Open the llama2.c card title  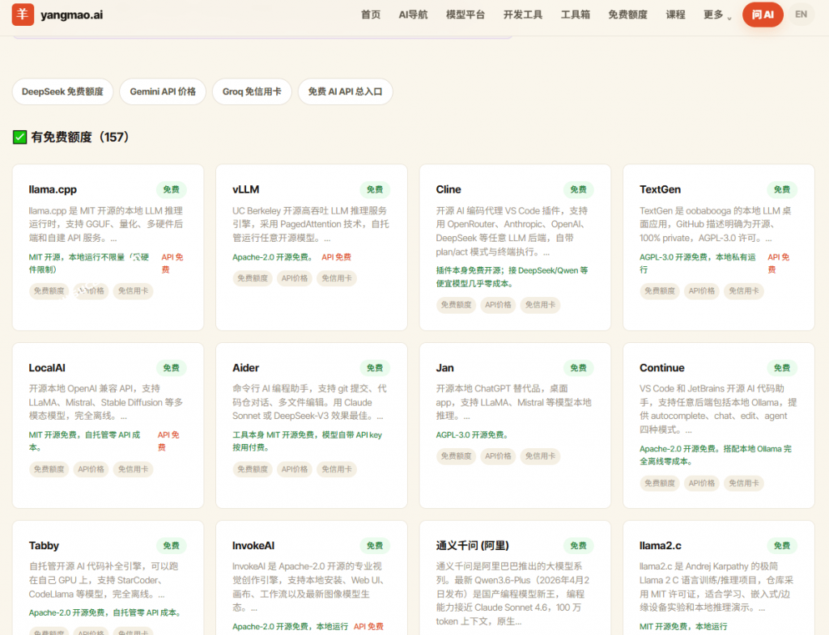click(x=661, y=546)
